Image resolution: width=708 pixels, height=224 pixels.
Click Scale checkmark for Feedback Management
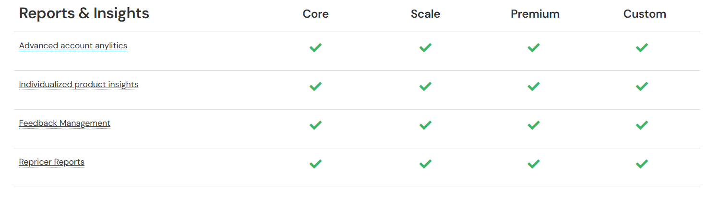pyautogui.click(x=425, y=125)
